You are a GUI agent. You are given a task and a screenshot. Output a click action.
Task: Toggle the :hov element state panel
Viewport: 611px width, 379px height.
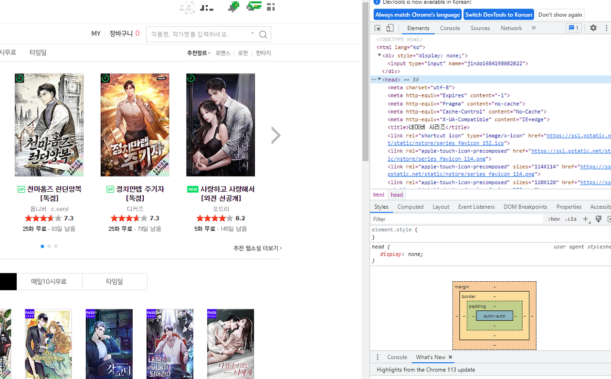[554, 219]
